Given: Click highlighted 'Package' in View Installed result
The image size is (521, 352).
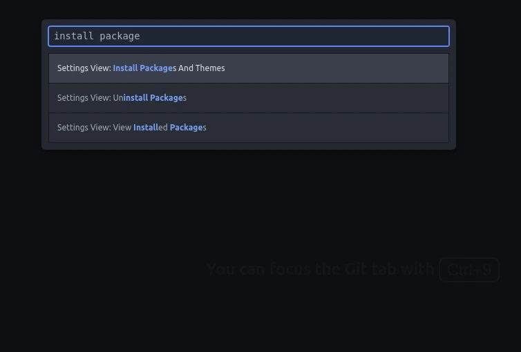Looking at the screenshot, I should coord(186,128).
